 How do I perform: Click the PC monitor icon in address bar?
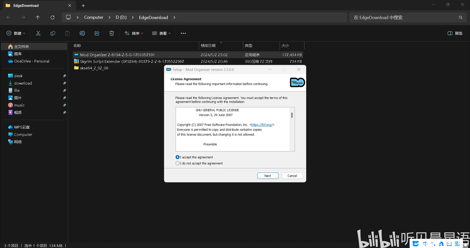(68, 17)
